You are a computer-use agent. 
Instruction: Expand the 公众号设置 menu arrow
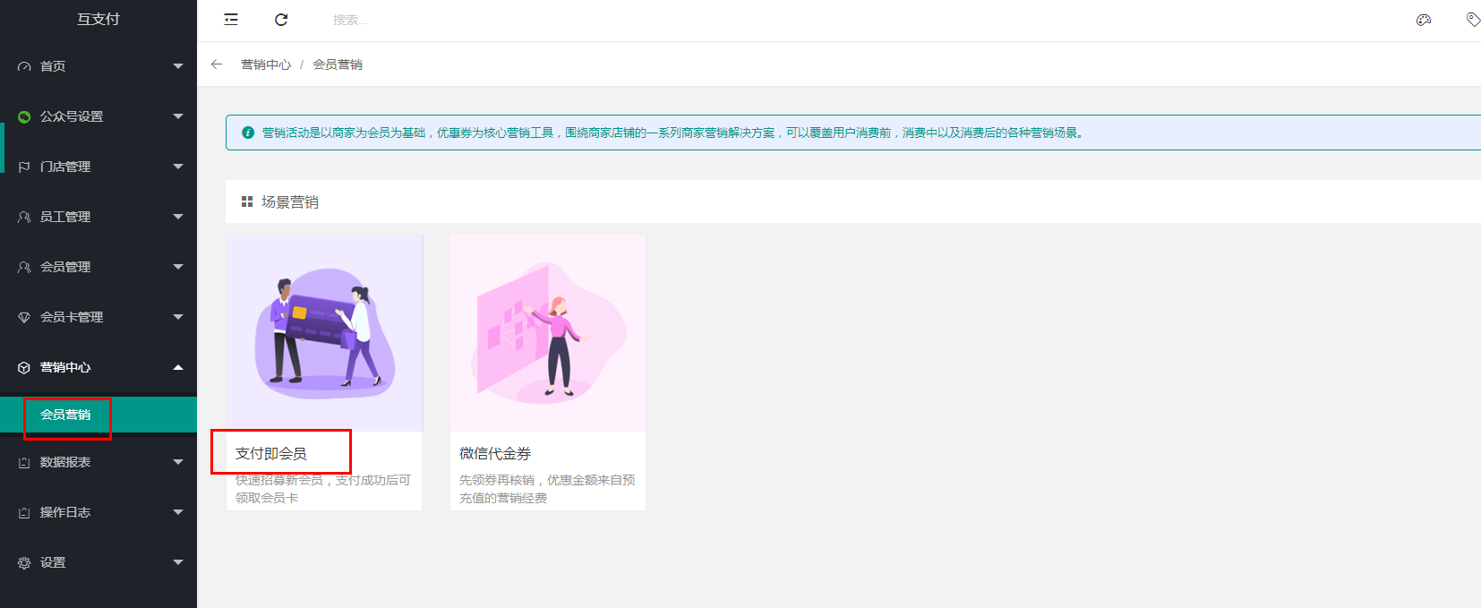(178, 116)
